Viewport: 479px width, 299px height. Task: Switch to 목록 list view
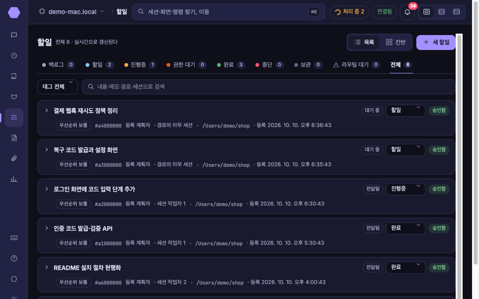pyautogui.click(x=364, y=42)
